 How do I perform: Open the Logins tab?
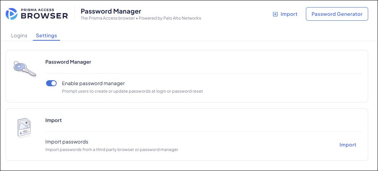click(19, 36)
